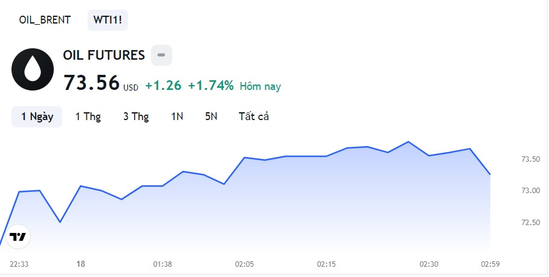The image size is (549, 277).
Task: Open the OIL FUTURES title link
Action: click(x=104, y=56)
